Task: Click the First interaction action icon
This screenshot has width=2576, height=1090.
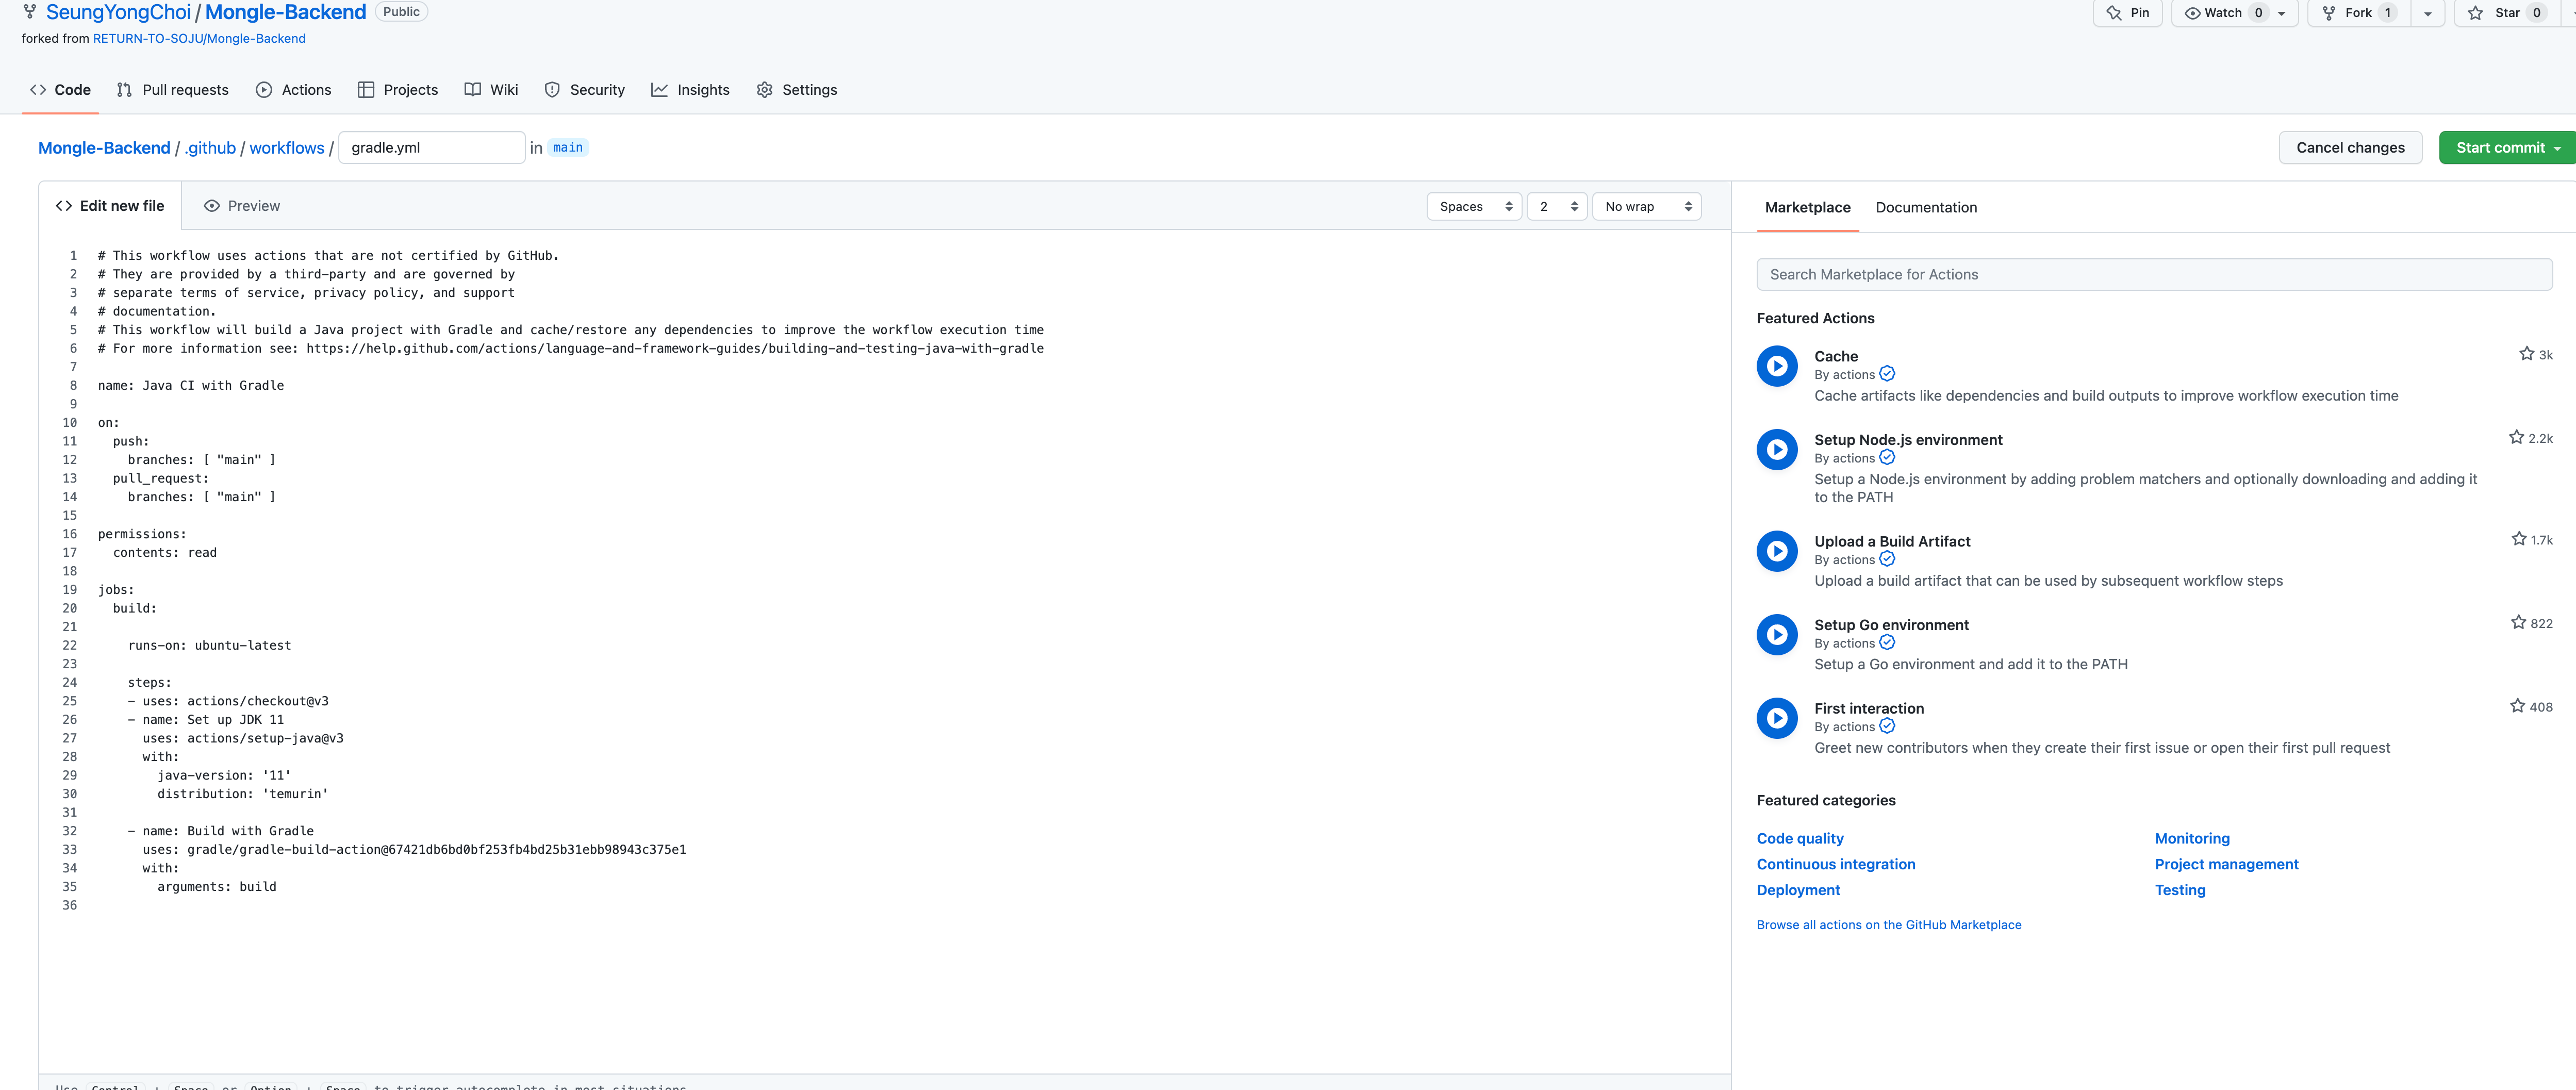Action: pos(1777,718)
